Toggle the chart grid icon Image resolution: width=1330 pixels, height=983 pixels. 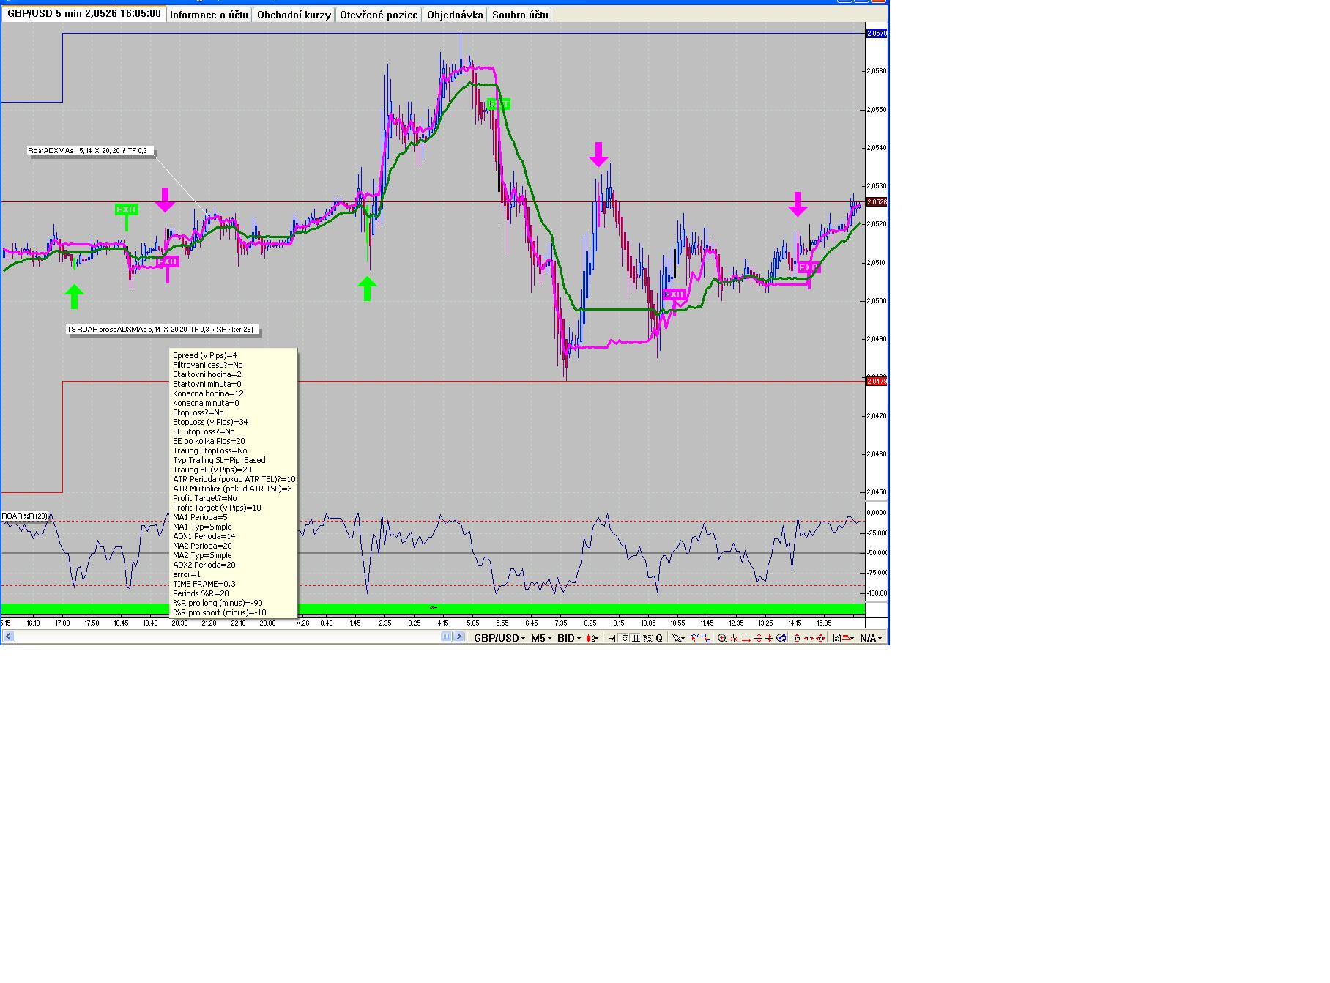tap(636, 638)
